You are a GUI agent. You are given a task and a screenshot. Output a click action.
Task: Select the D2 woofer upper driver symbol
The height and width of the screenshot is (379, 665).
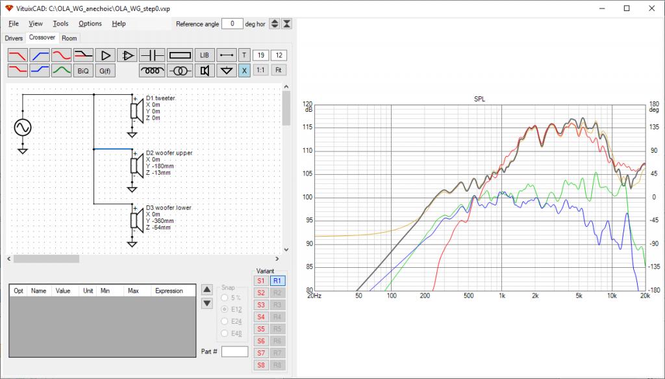pyautogui.click(x=136, y=166)
